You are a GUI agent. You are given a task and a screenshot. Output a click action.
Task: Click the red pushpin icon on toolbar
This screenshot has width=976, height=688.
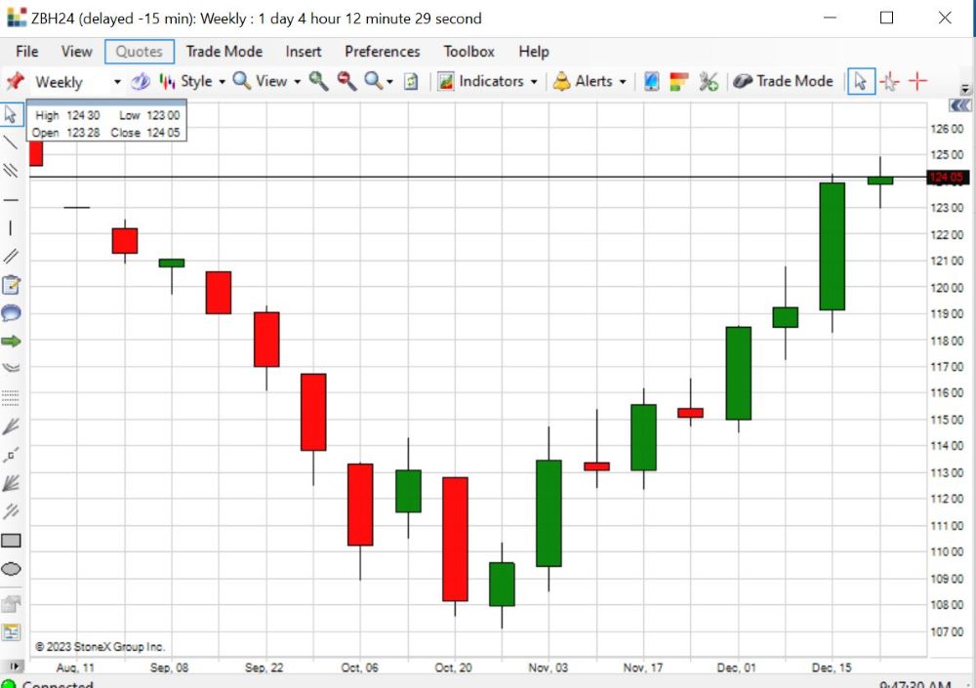click(14, 82)
